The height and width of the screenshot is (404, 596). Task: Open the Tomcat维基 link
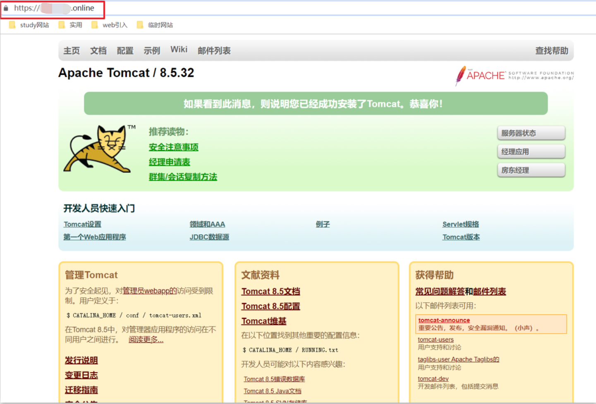(x=264, y=321)
